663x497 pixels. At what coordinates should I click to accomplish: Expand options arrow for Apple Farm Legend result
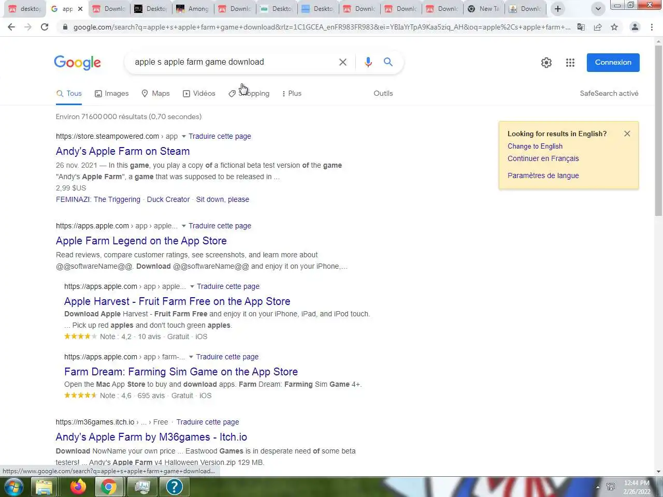pyautogui.click(x=183, y=226)
